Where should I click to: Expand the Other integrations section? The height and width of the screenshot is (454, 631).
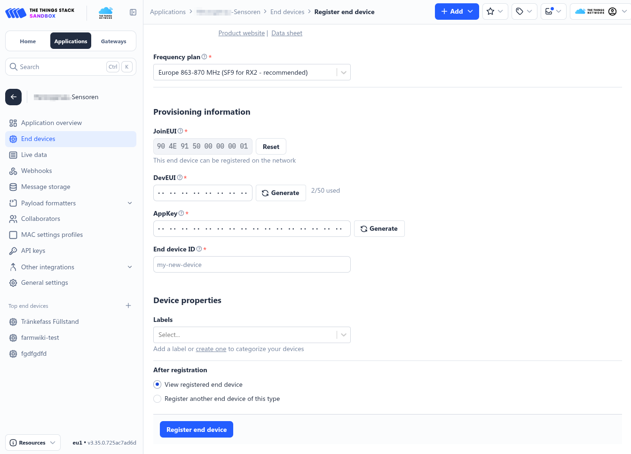click(130, 267)
